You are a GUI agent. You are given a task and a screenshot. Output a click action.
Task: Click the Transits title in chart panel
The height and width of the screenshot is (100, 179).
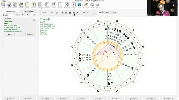[x=8, y=21]
